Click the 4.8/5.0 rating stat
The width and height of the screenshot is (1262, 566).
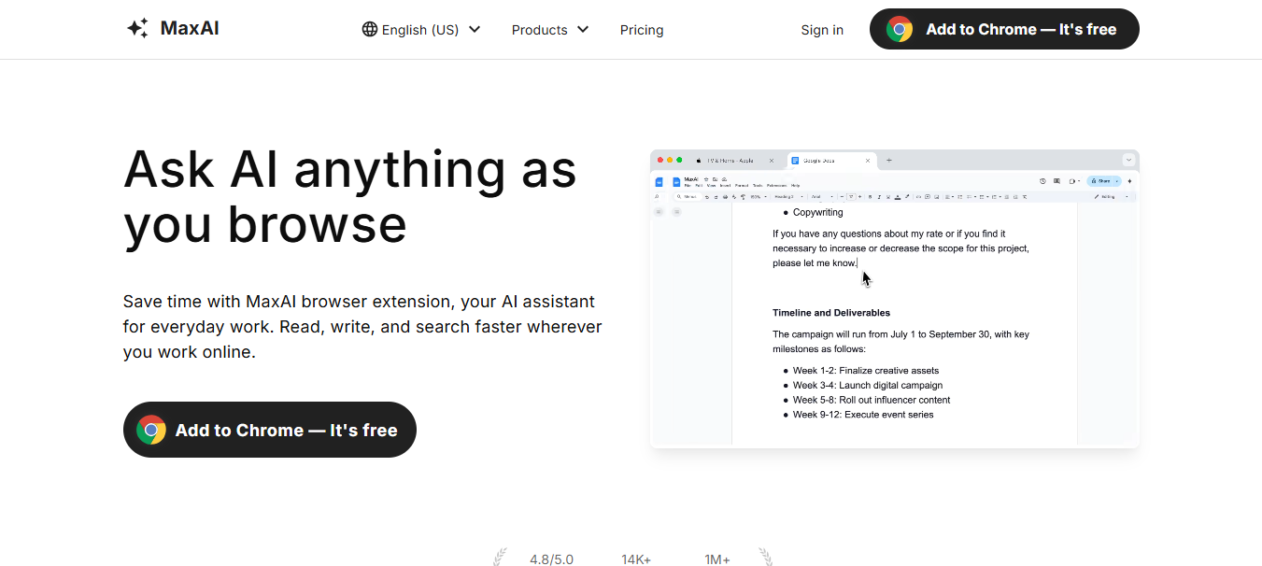[x=551, y=559]
